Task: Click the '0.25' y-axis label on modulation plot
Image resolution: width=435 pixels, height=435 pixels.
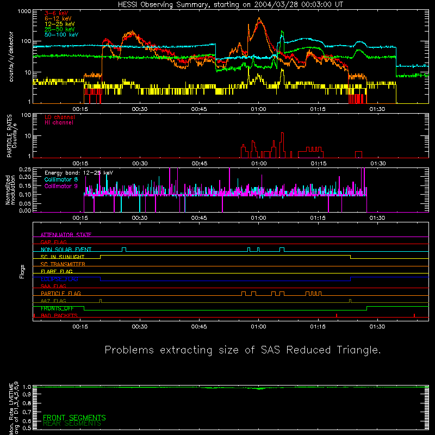Action: (25, 169)
